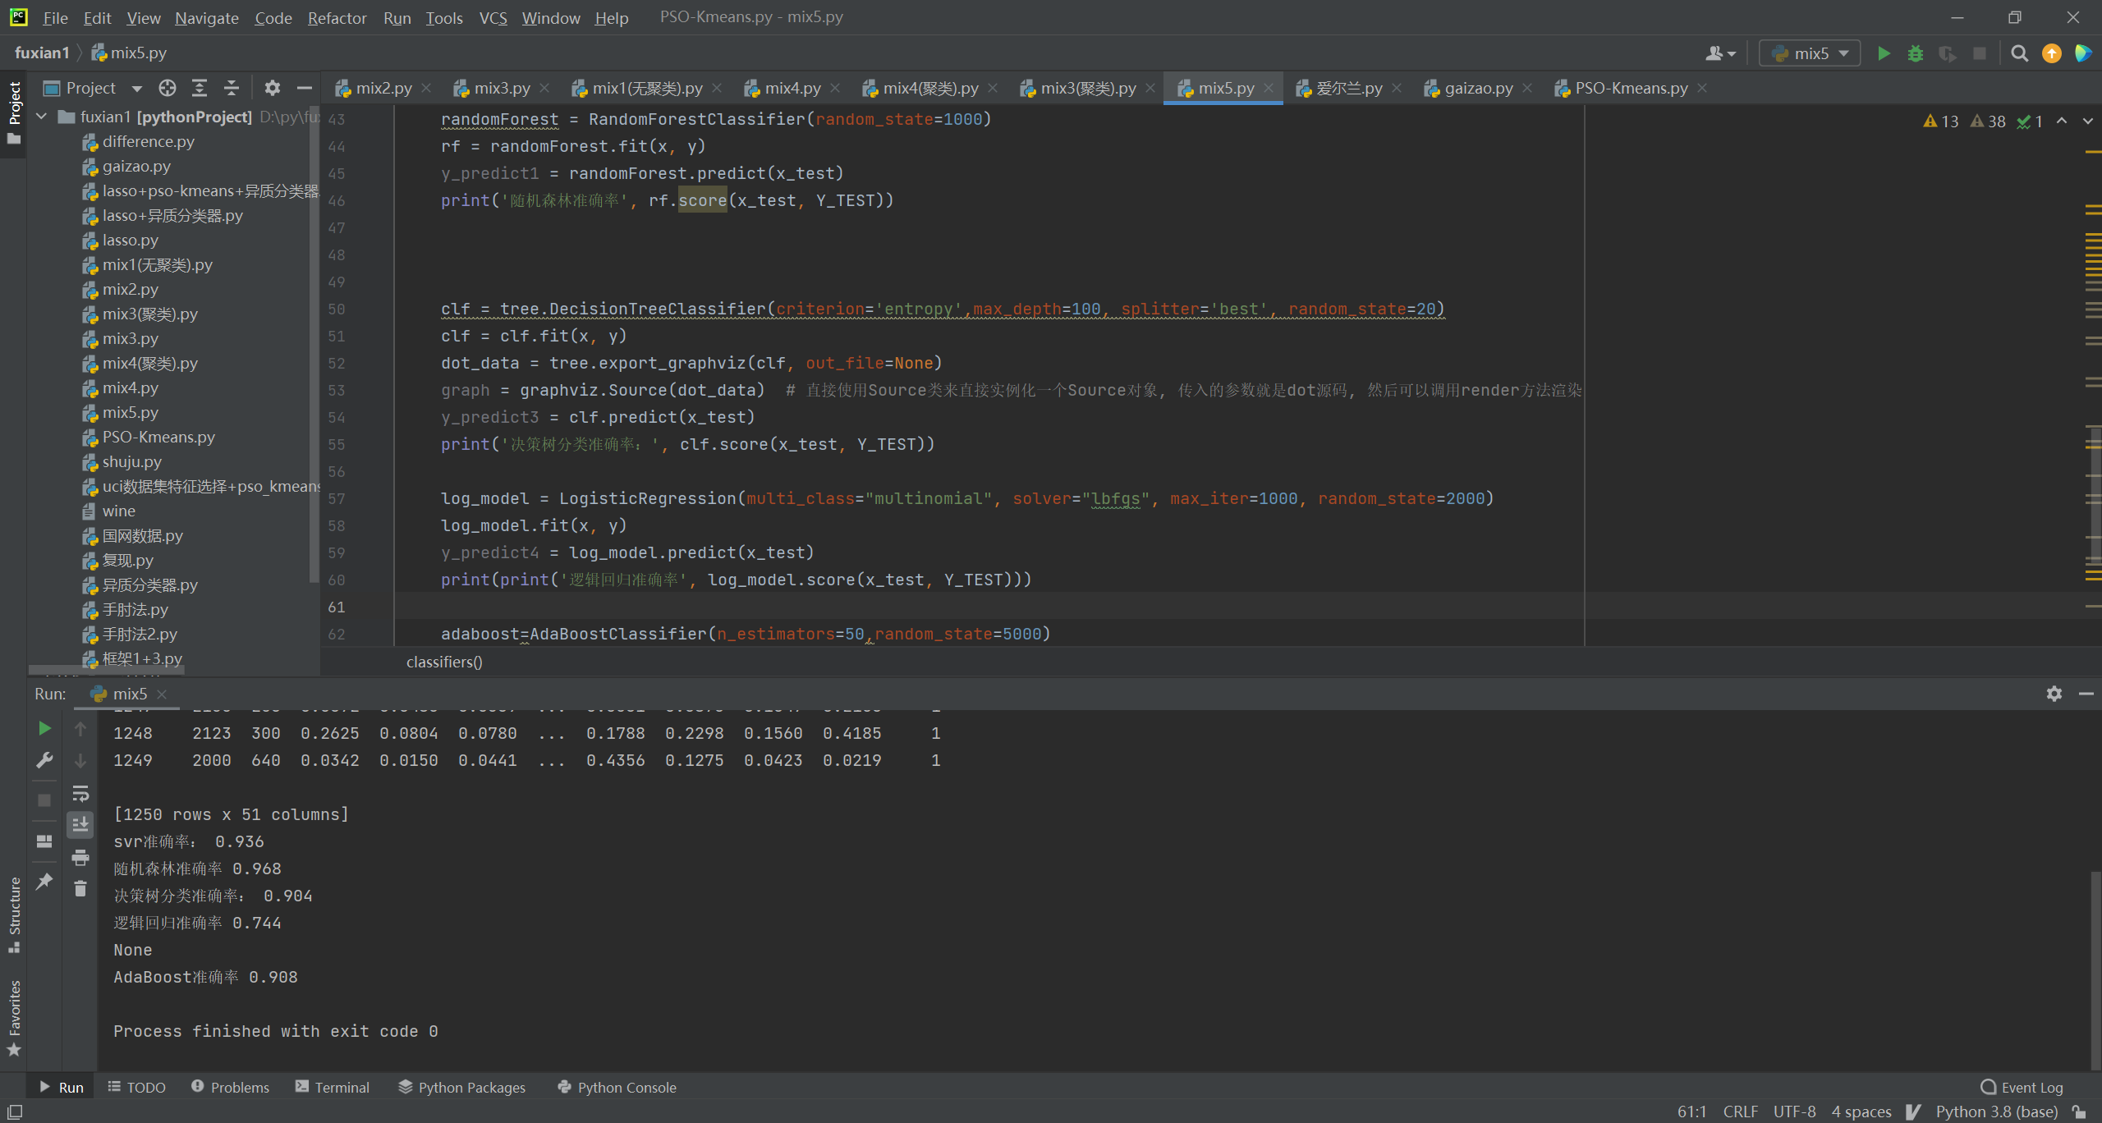Run with coverage icon in toolbar
Viewport: 2102px width, 1123px height.
1947,53
